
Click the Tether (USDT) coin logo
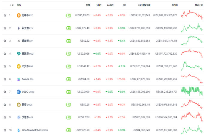point(19,54)
